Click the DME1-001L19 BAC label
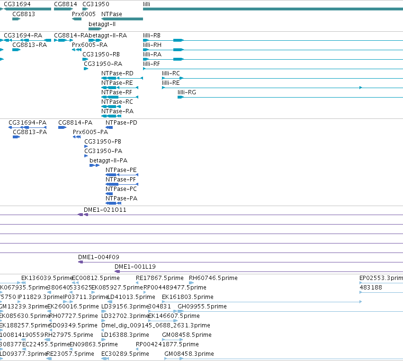 (x=135, y=267)
